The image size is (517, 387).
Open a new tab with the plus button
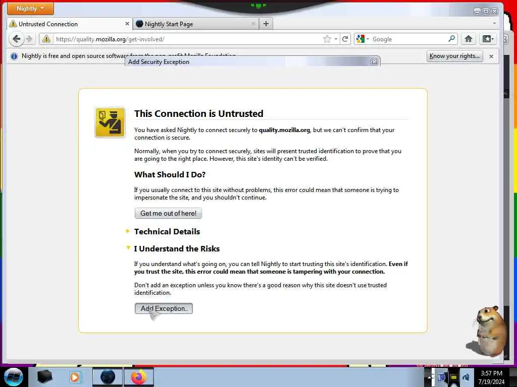point(266,24)
